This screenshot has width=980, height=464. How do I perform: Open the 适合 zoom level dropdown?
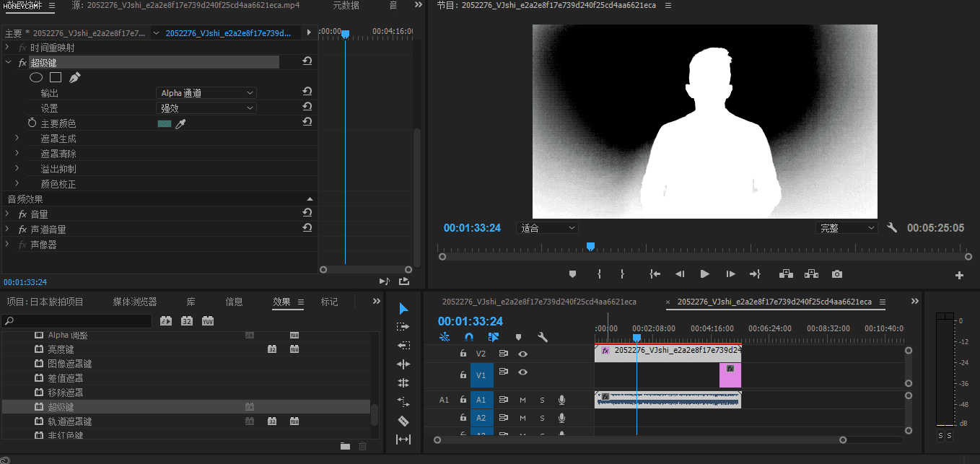(x=548, y=228)
